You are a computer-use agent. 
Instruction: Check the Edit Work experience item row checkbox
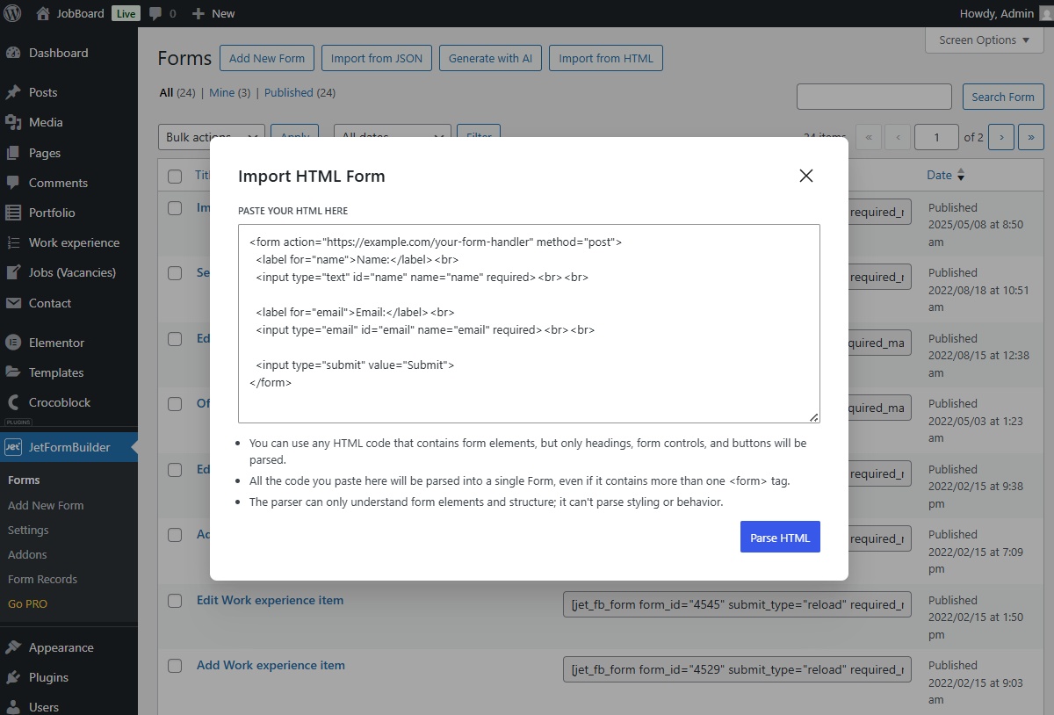pyautogui.click(x=174, y=601)
